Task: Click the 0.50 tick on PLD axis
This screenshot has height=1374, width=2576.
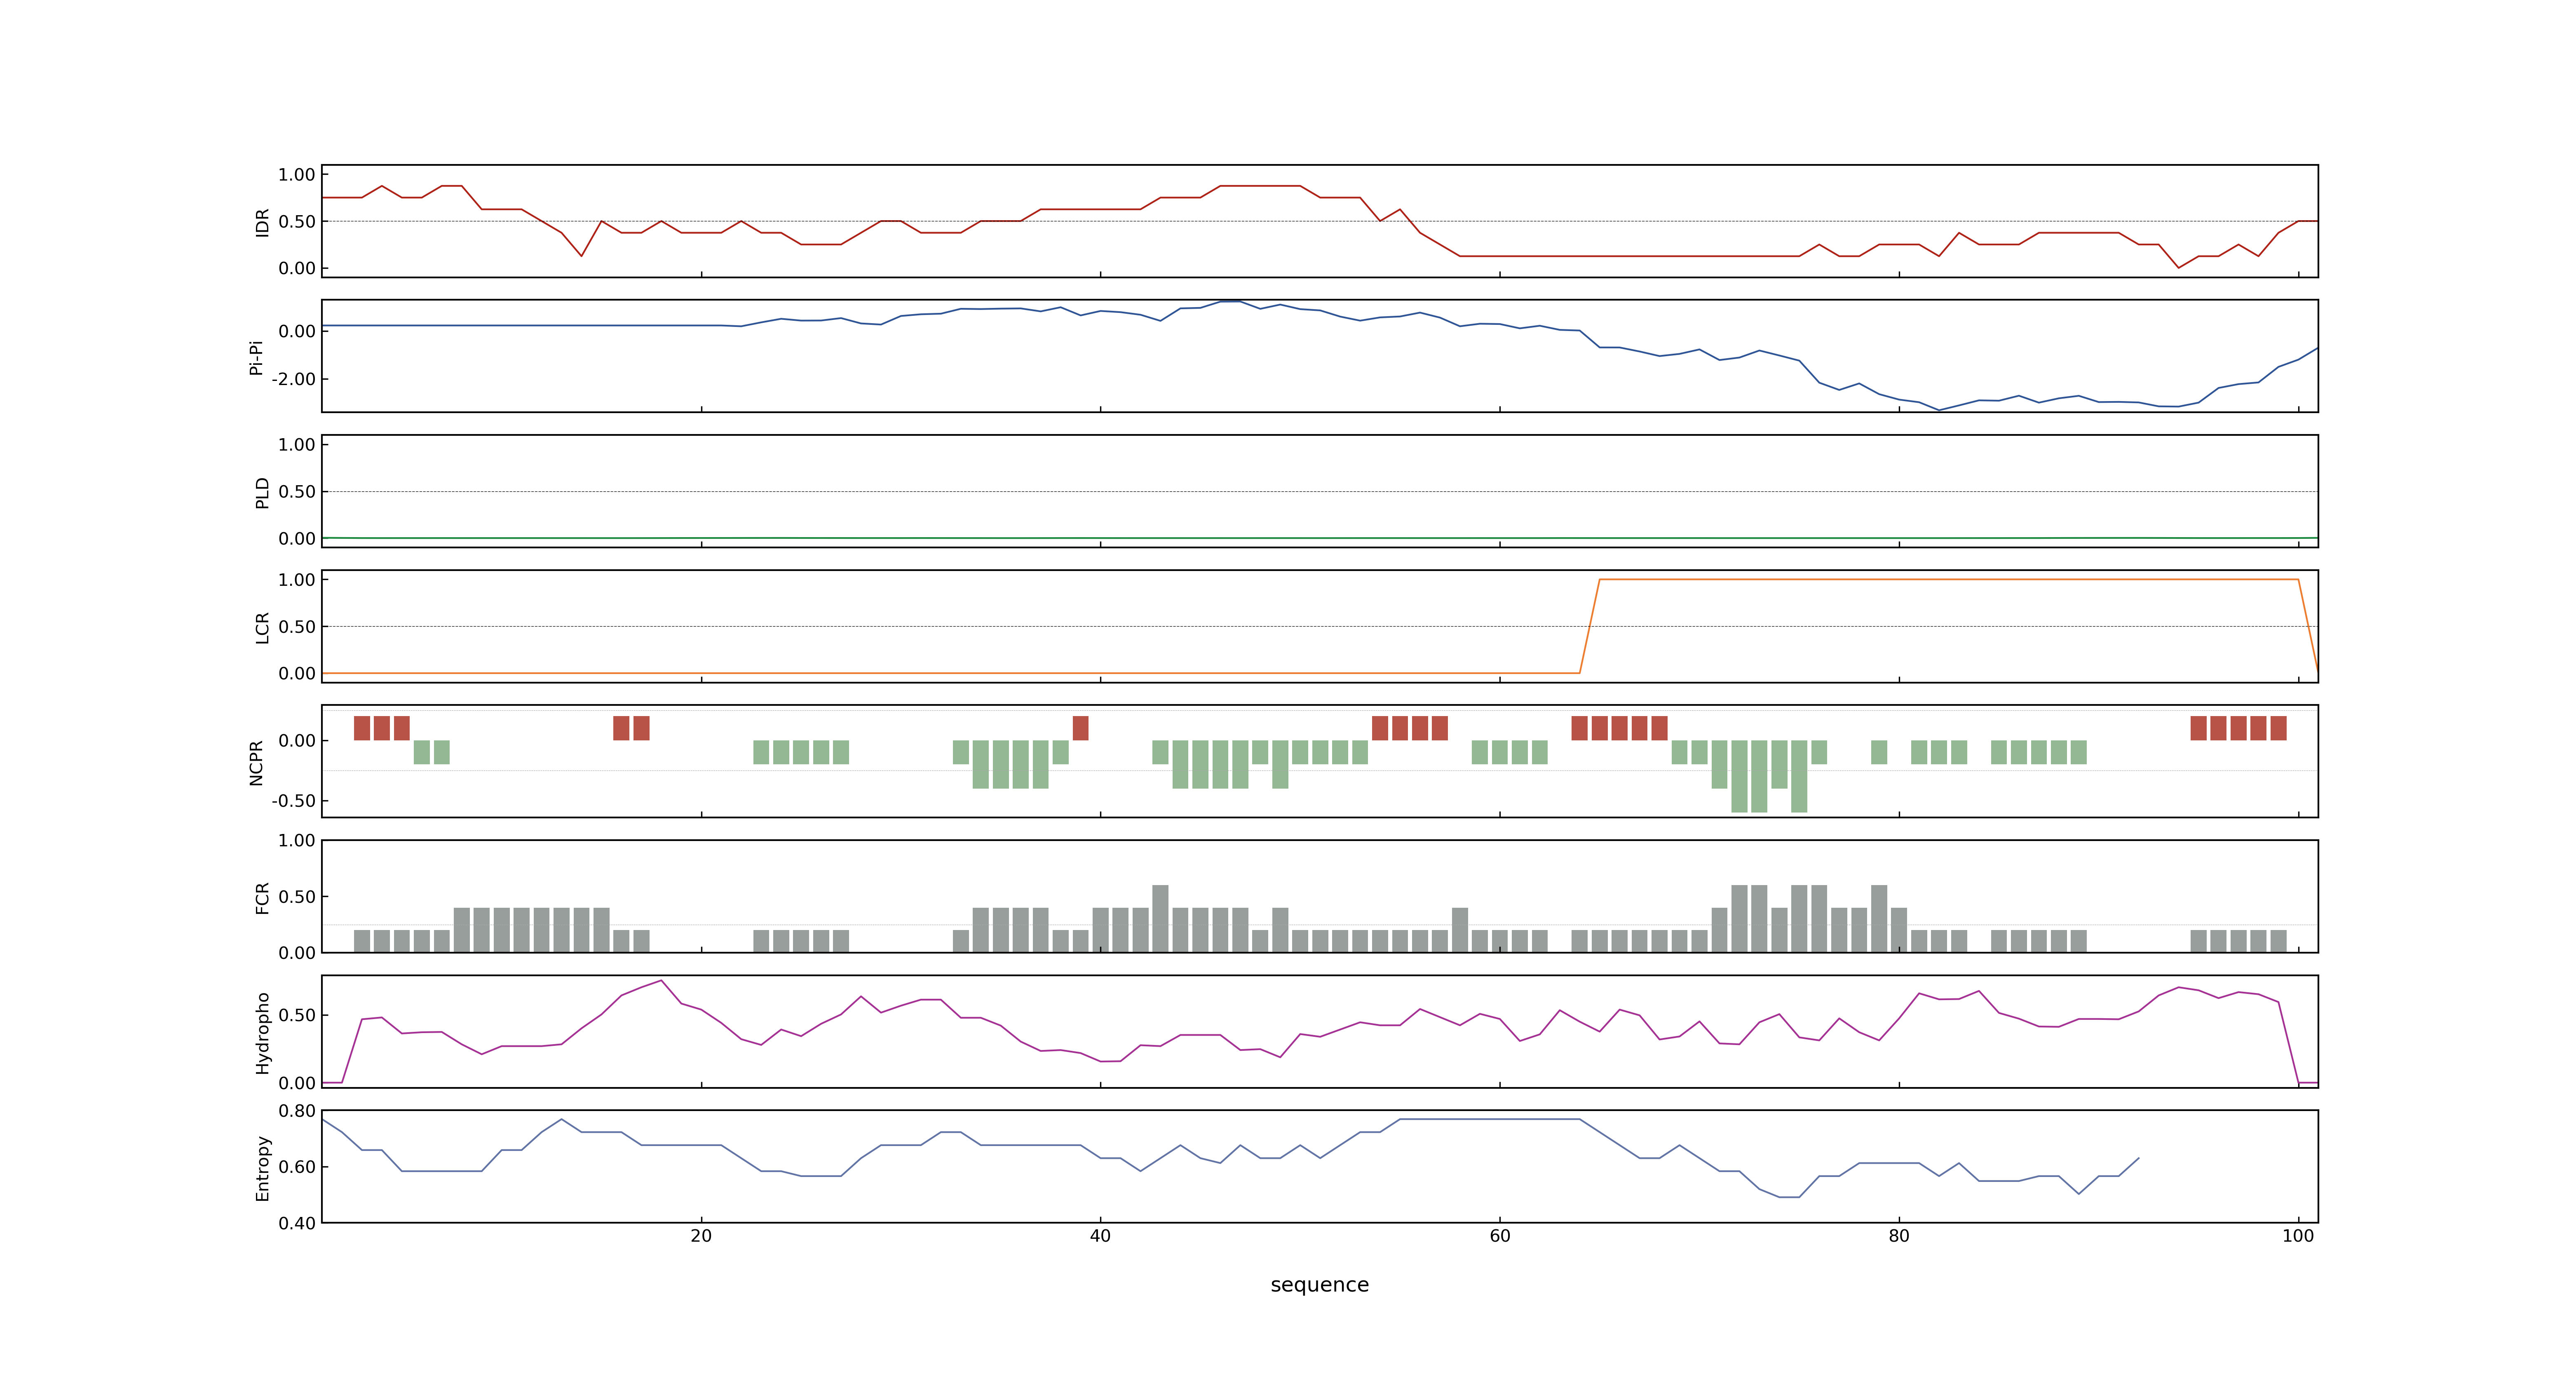Action: tap(297, 492)
